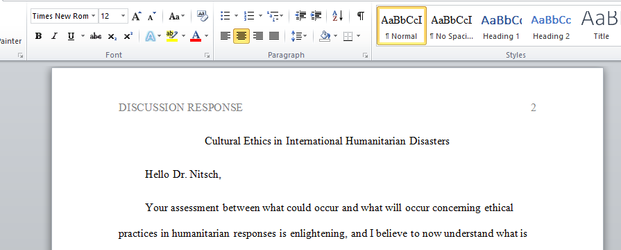Toggle Italic formatting

pos(55,36)
